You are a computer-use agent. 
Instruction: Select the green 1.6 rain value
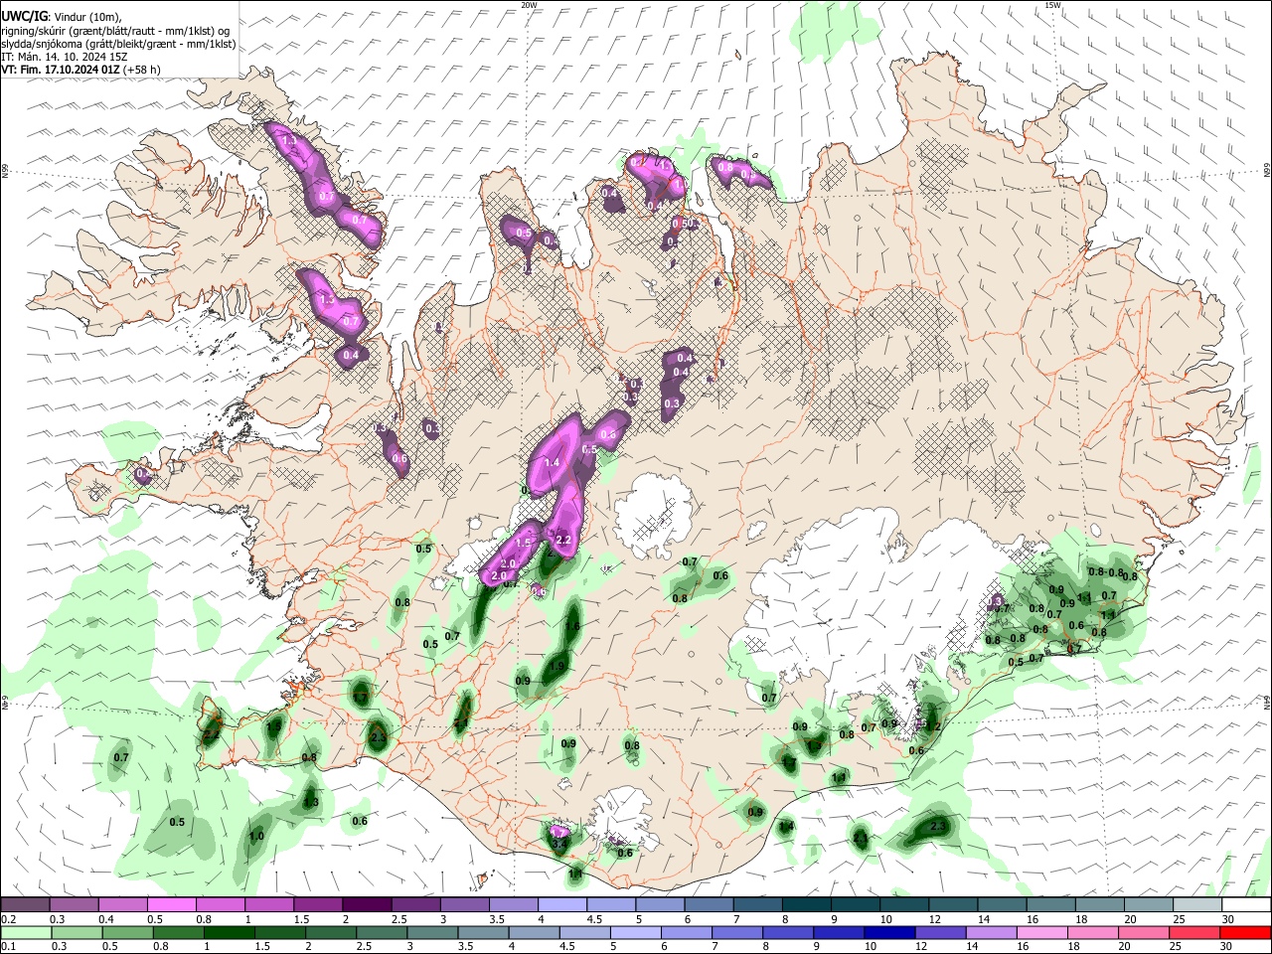click(x=572, y=626)
